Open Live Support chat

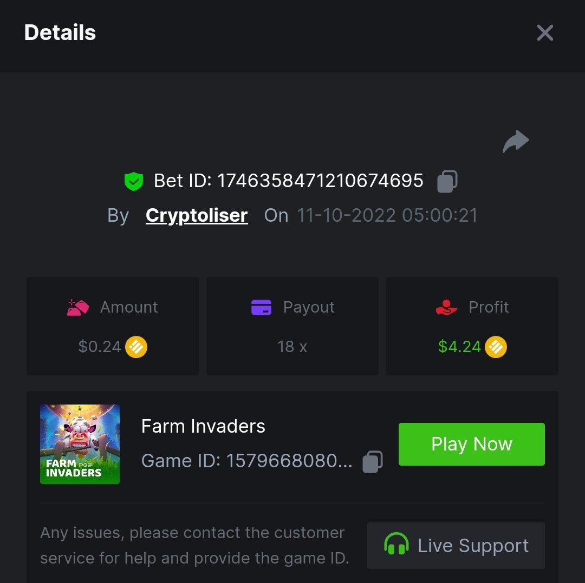tap(456, 545)
